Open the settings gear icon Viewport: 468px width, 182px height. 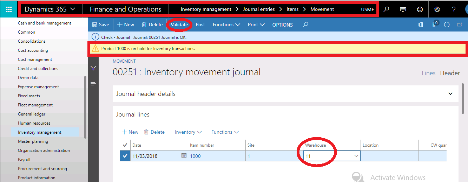(x=437, y=9)
